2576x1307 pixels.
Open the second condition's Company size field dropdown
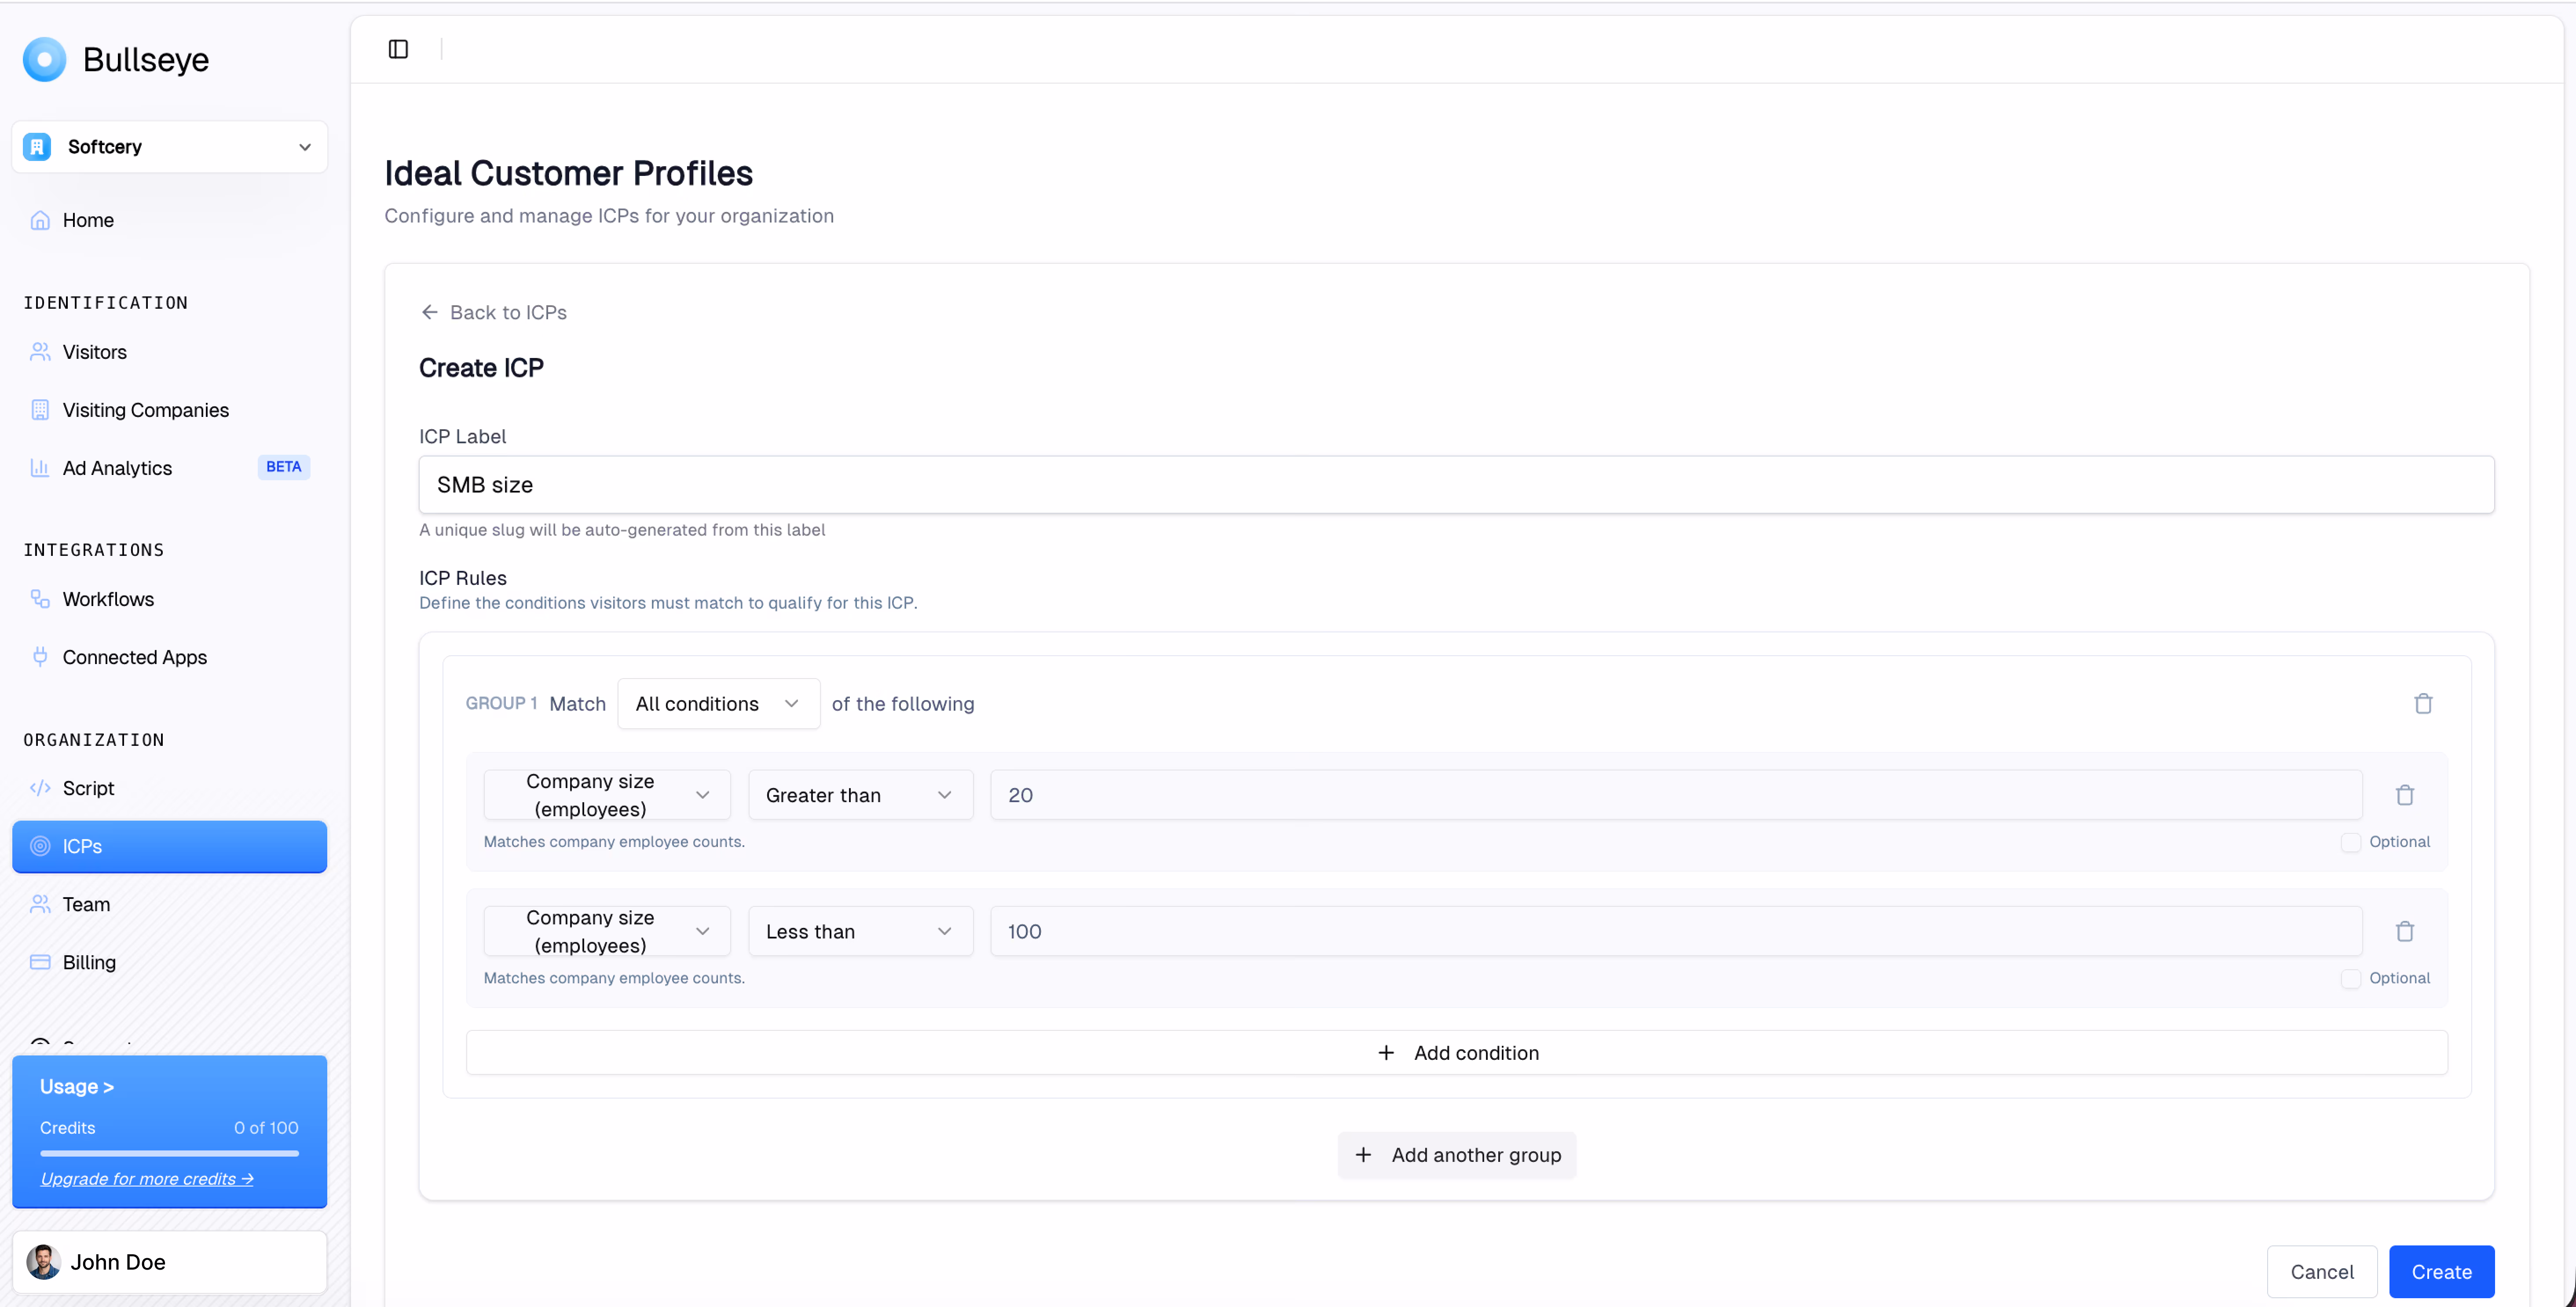click(607, 931)
